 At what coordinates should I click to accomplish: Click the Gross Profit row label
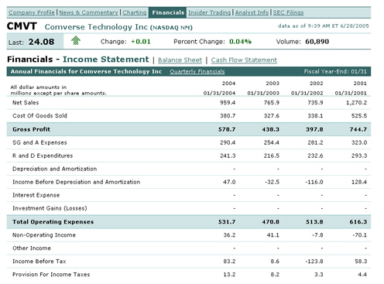click(31, 129)
